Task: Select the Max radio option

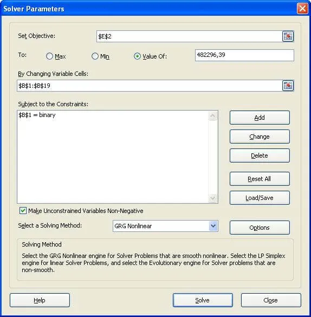Action: click(49, 56)
